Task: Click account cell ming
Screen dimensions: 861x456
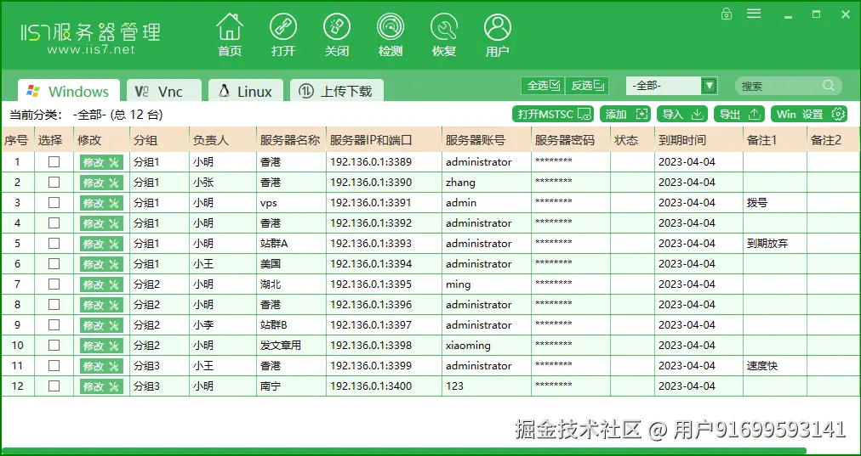Action: pos(487,284)
